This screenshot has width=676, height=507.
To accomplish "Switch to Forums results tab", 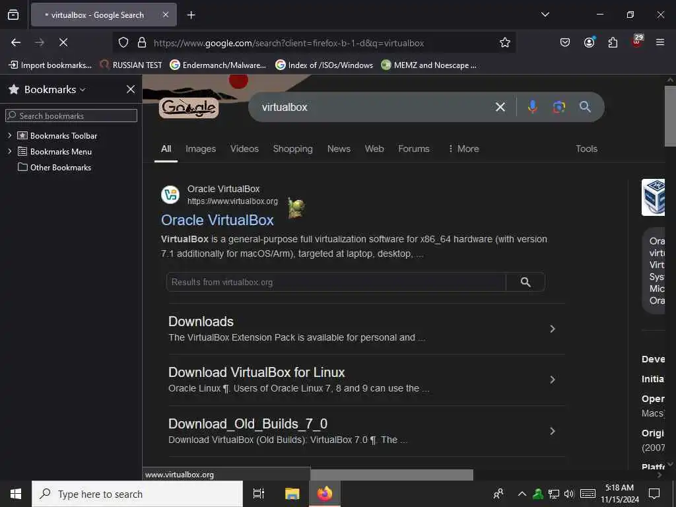I will point(414,149).
